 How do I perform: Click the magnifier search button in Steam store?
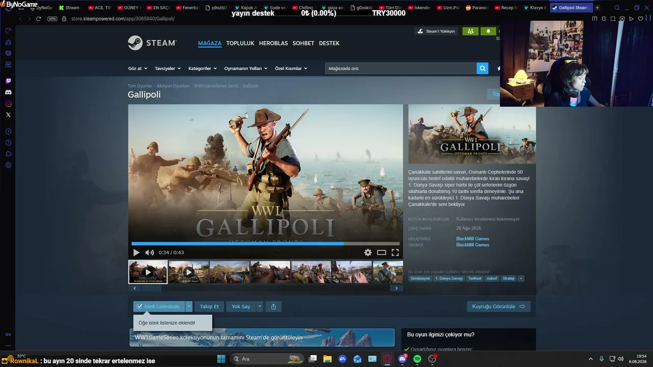tap(483, 68)
